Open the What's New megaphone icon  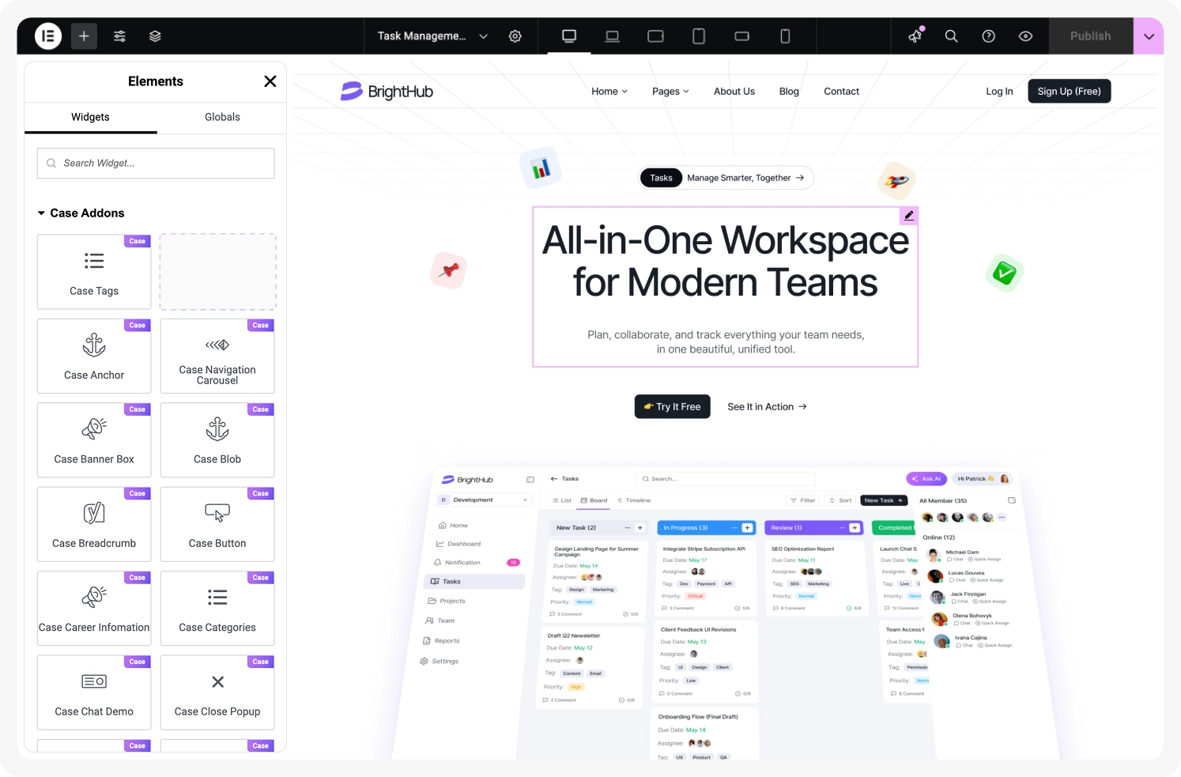coord(915,36)
